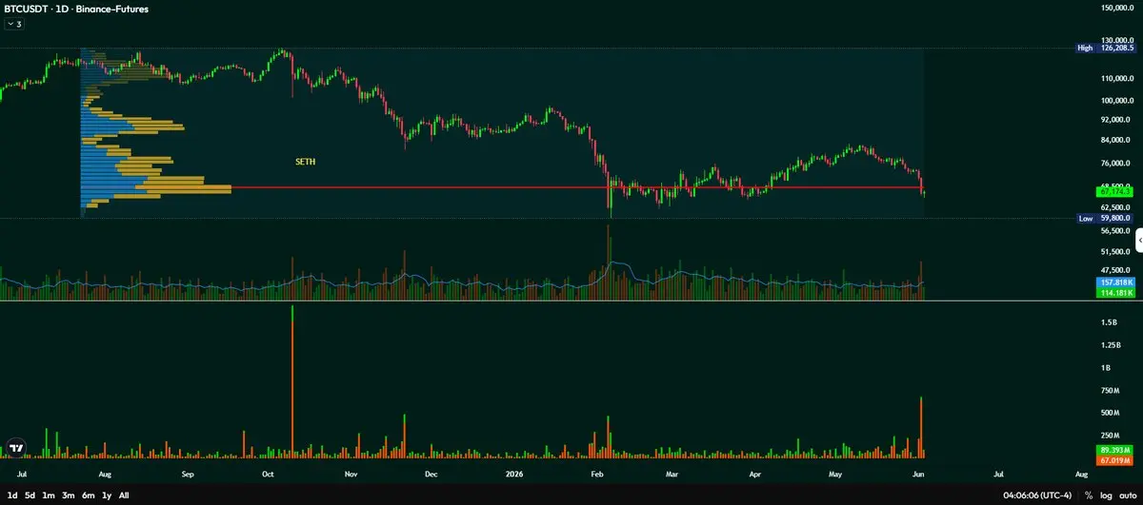Expand the collapsed indicators legend showing 3
This screenshot has height=505, width=1143.
click(14, 24)
